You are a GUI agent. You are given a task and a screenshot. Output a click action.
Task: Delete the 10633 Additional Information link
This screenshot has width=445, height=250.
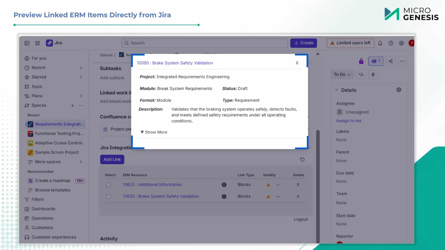click(x=298, y=184)
